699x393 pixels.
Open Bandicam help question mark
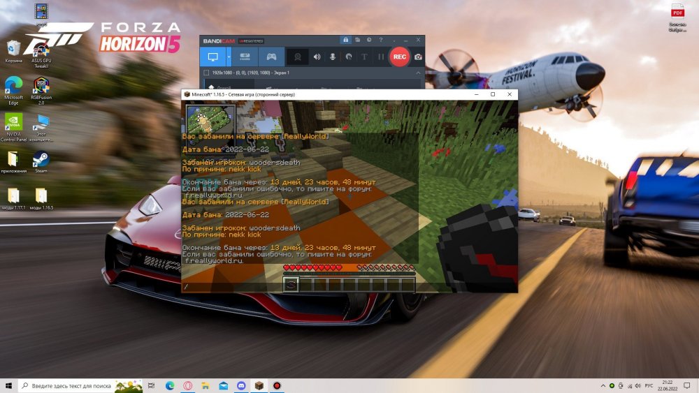(381, 40)
